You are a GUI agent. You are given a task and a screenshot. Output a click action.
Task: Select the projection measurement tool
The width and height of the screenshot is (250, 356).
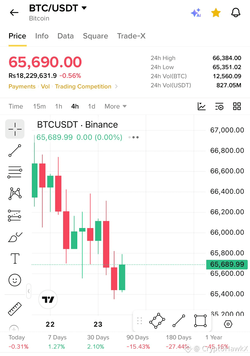[x=14, y=215]
